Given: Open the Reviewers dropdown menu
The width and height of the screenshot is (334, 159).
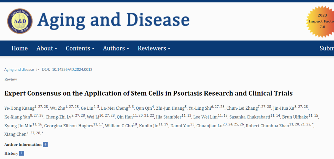Looking at the screenshot, I should (154, 48).
